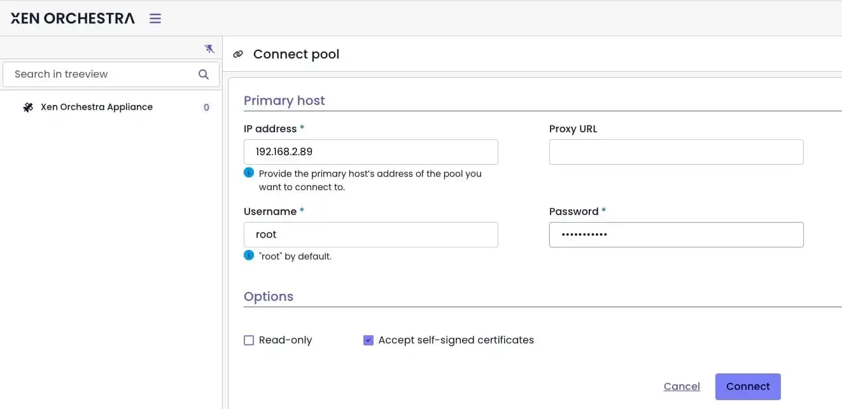Click the unpin sidebar icon
The height and width of the screenshot is (409, 842).
209,48
